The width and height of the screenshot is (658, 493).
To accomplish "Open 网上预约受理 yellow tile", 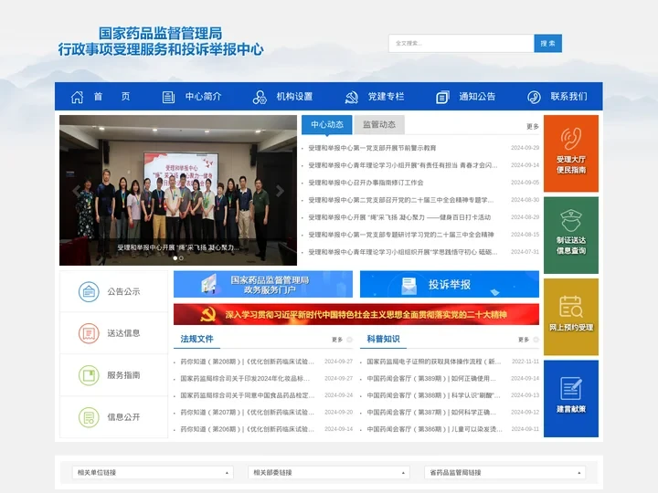I will coord(570,317).
